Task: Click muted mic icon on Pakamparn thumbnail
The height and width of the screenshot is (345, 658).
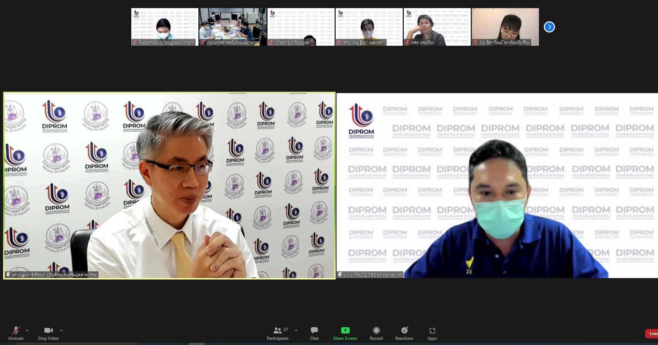Action: click(x=135, y=43)
